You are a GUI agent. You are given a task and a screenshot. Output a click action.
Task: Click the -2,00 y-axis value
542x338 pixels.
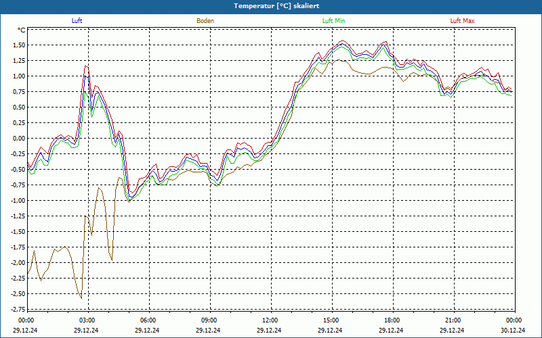point(18,262)
